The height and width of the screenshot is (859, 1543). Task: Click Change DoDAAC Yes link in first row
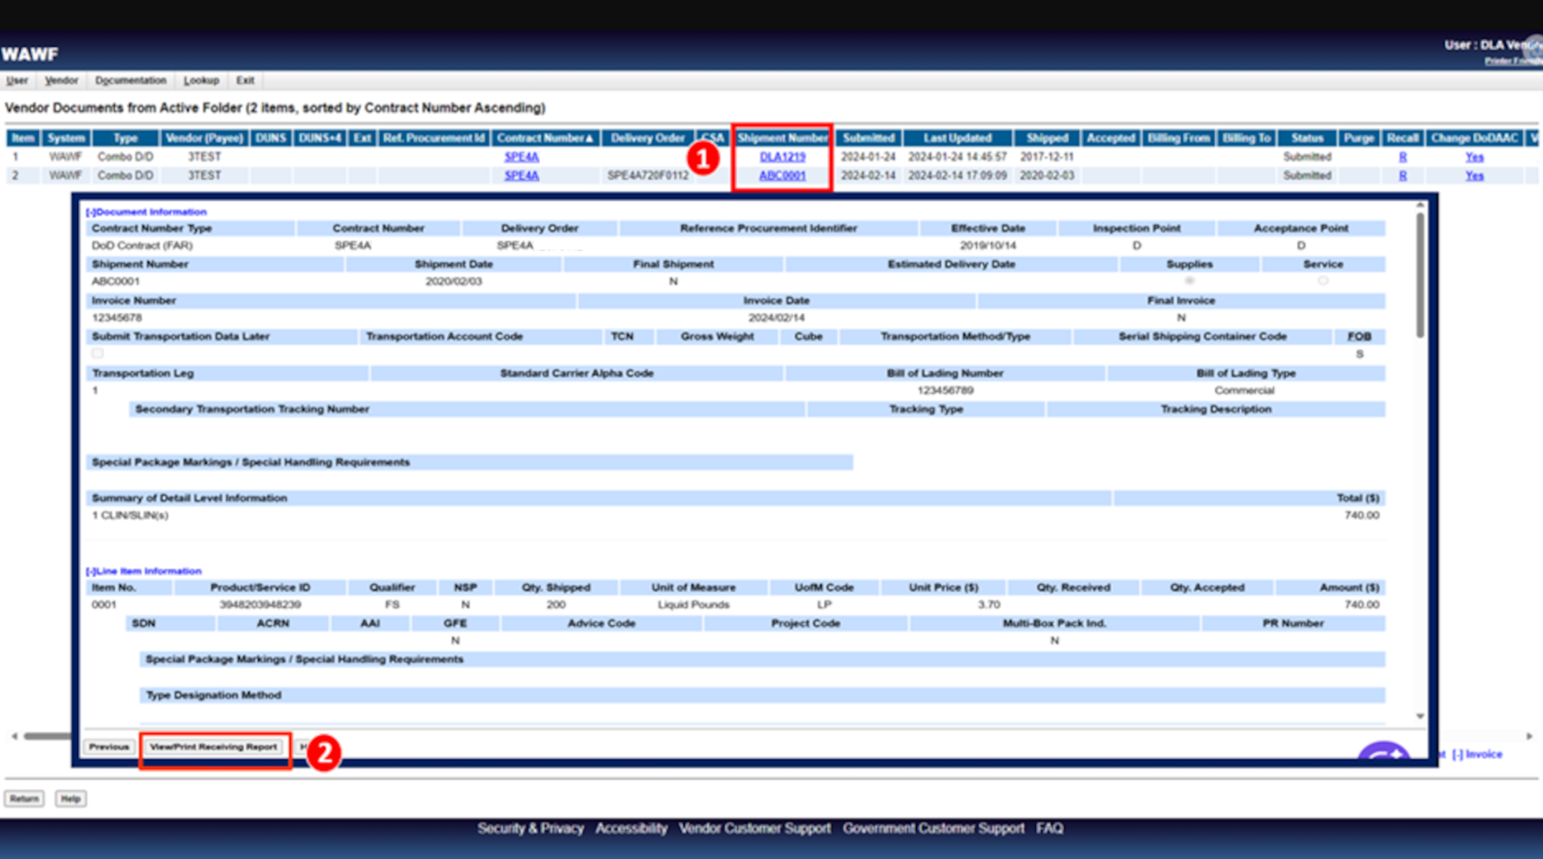point(1474,157)
